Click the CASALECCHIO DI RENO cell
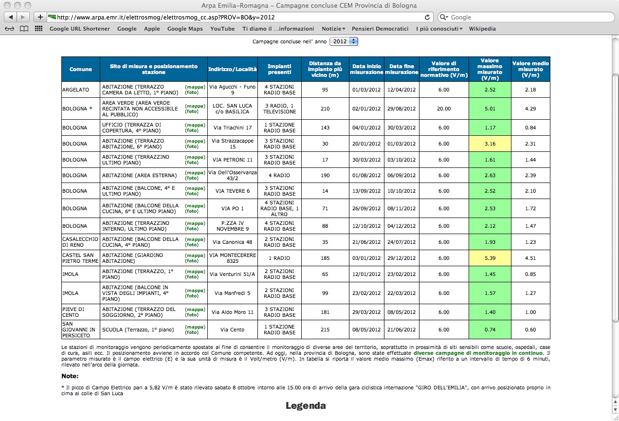619x421 pixels. [x=81, y=242]
